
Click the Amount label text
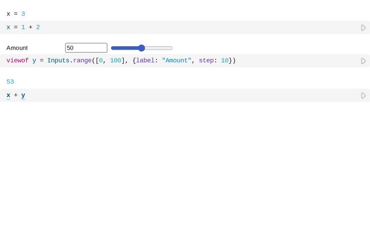[17, 48]
